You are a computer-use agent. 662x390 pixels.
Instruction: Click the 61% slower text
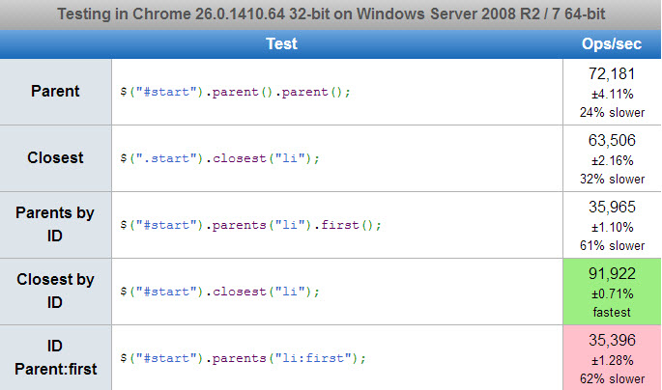pos(612,246)
